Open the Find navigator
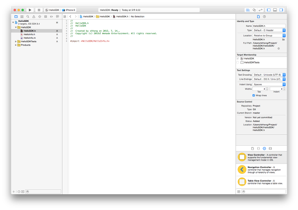Screen dimensions: 298x210 (x=28, y=16)
